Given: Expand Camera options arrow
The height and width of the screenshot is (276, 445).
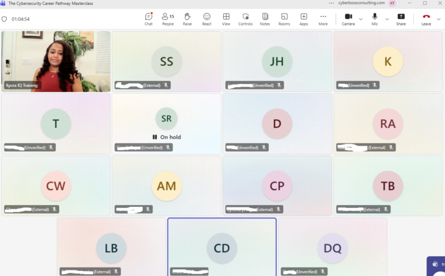Looking at the screenshot, I should (x=361, y=19).
